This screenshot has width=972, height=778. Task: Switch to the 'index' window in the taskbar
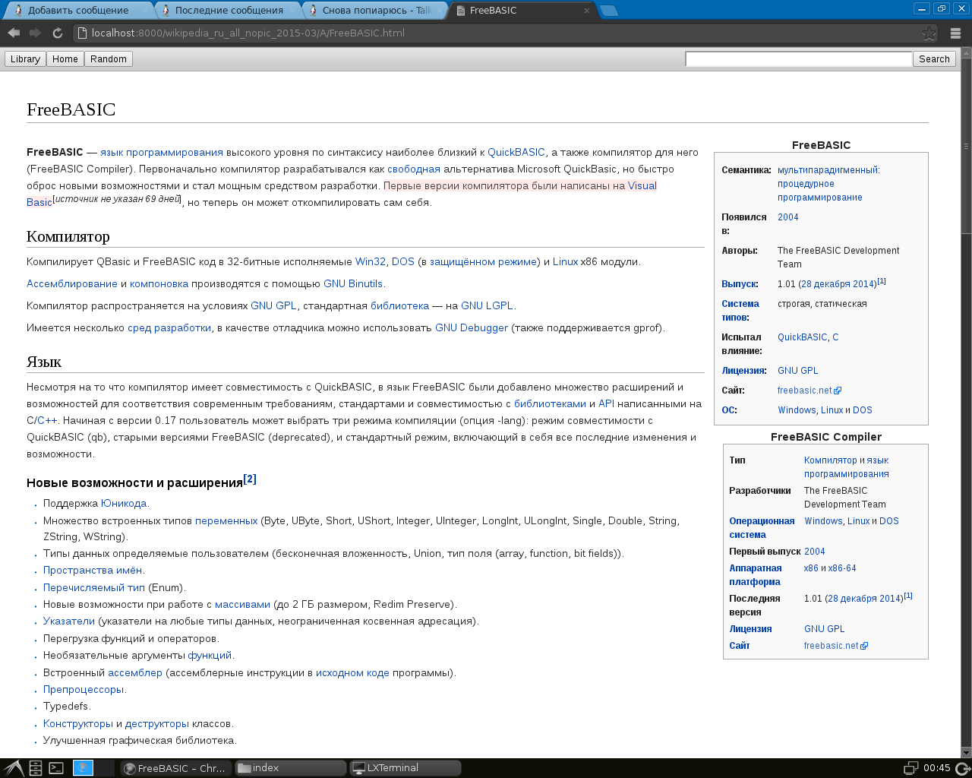point(291,768)
